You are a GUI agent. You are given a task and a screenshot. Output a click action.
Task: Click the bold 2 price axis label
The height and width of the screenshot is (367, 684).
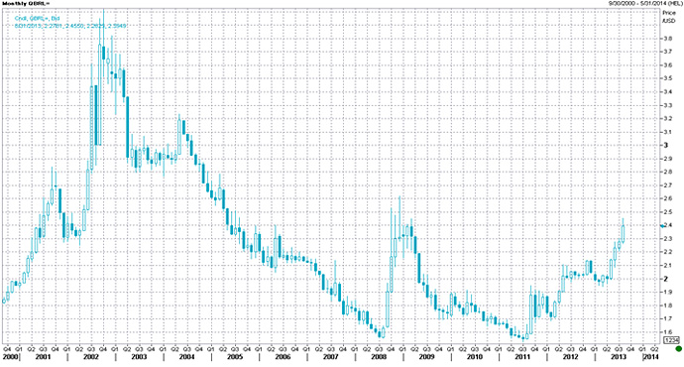coord(666,279)
